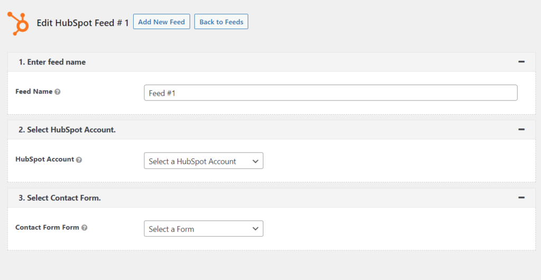The width and height of the screenshot is (541, 280).
Task: Click the Feed Name field label
Action: tap(34, 91)
